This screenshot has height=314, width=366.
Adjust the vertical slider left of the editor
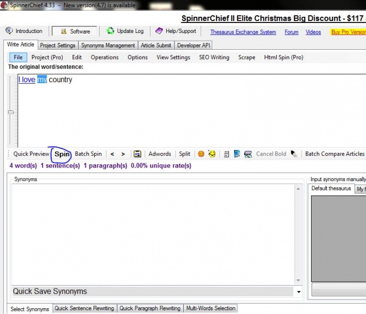(11, 112)
